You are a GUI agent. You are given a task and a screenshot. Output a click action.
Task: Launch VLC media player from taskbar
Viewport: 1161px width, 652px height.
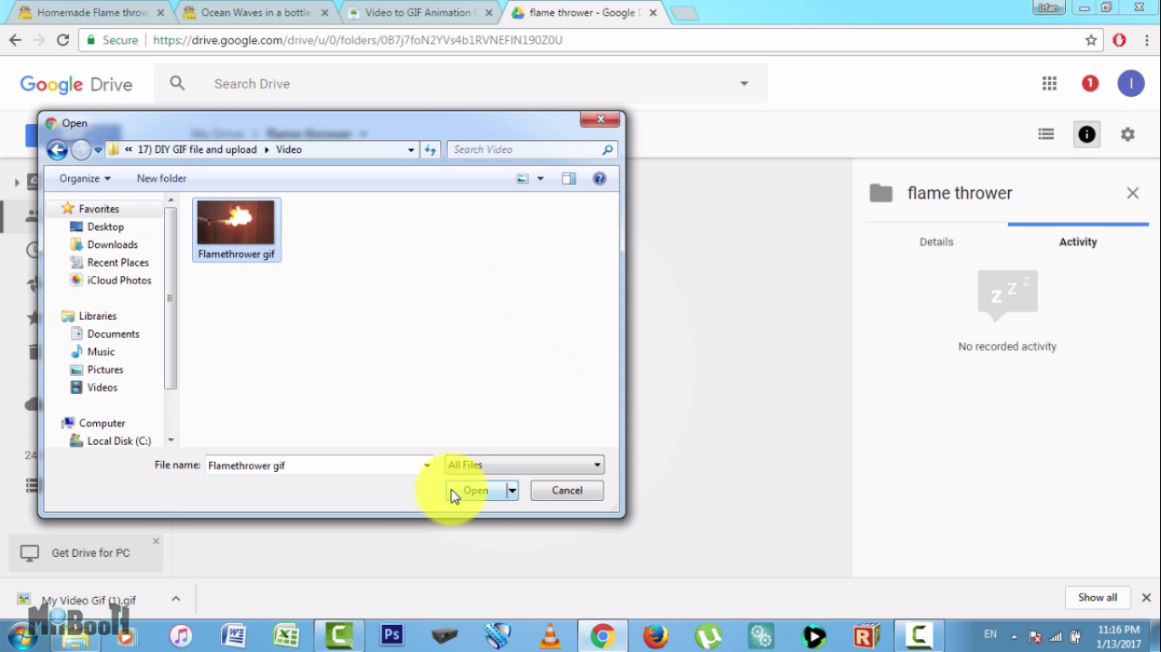point(551,635)
